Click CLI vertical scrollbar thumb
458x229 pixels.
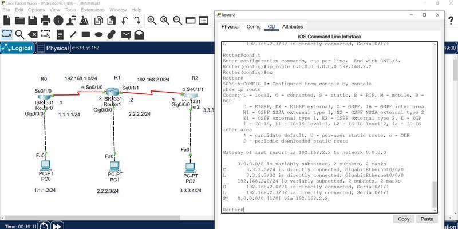[x=435, y=194]
